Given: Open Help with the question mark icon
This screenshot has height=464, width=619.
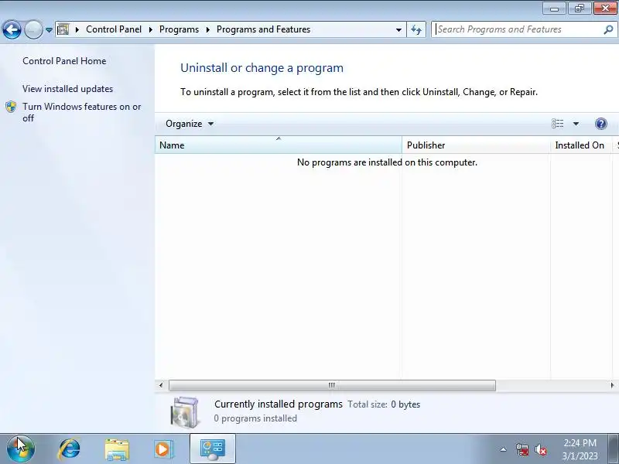Looking at the screenshot, I should (x=601, y=124).
